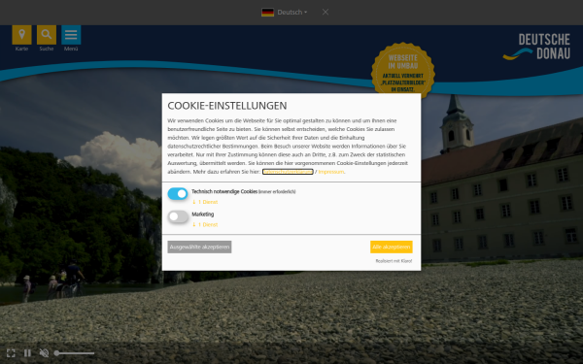
Task: Click the 'Alle akzeptieren' button
Action: click(x=392, y=247)
